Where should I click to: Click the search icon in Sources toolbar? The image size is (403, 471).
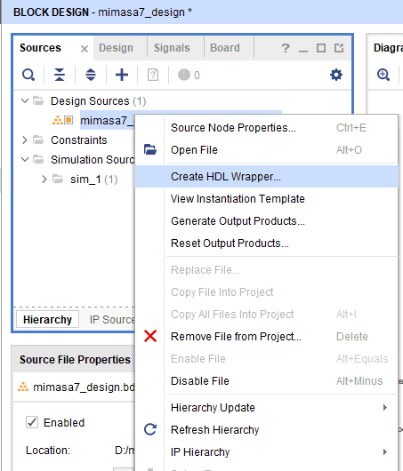coord(28,75)
